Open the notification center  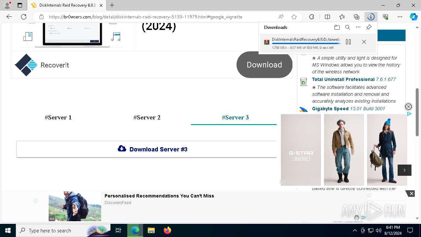(410, 230)
